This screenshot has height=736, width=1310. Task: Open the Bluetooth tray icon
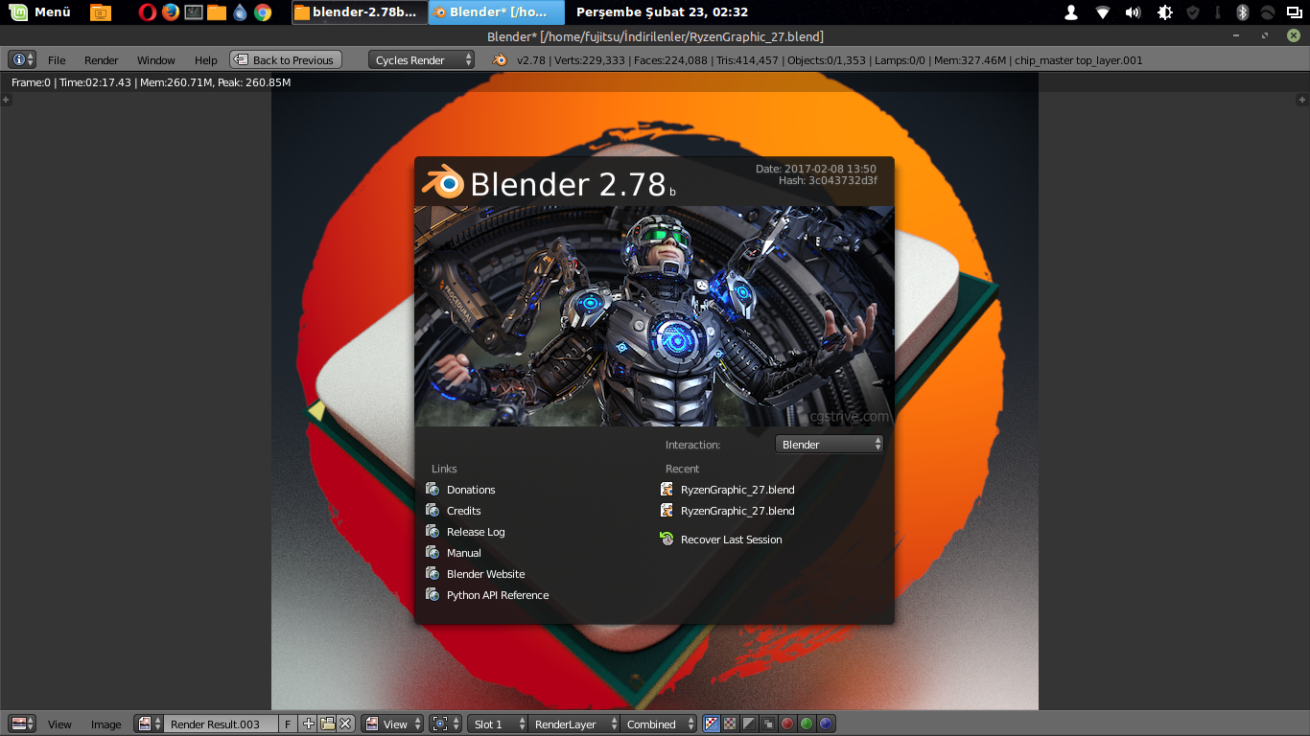(x=1242, y=12)
